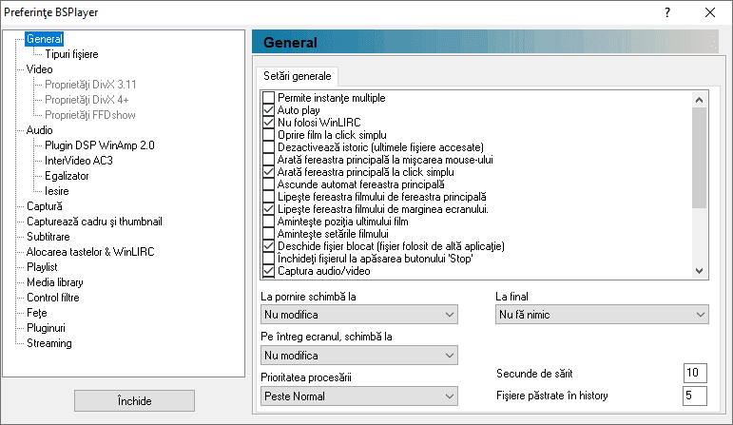Open La final dropdown

click(602, 315)
